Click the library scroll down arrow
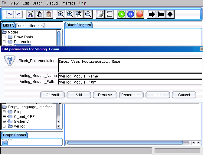 tap(59, 126)
